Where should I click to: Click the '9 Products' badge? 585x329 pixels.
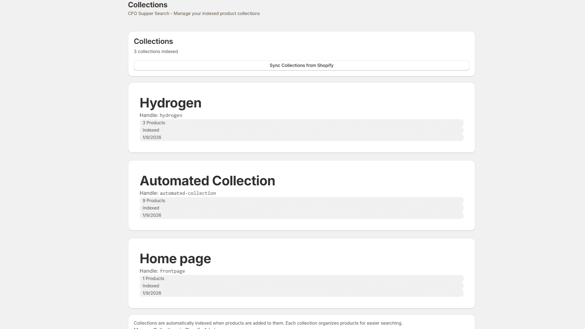click(154, 201)
